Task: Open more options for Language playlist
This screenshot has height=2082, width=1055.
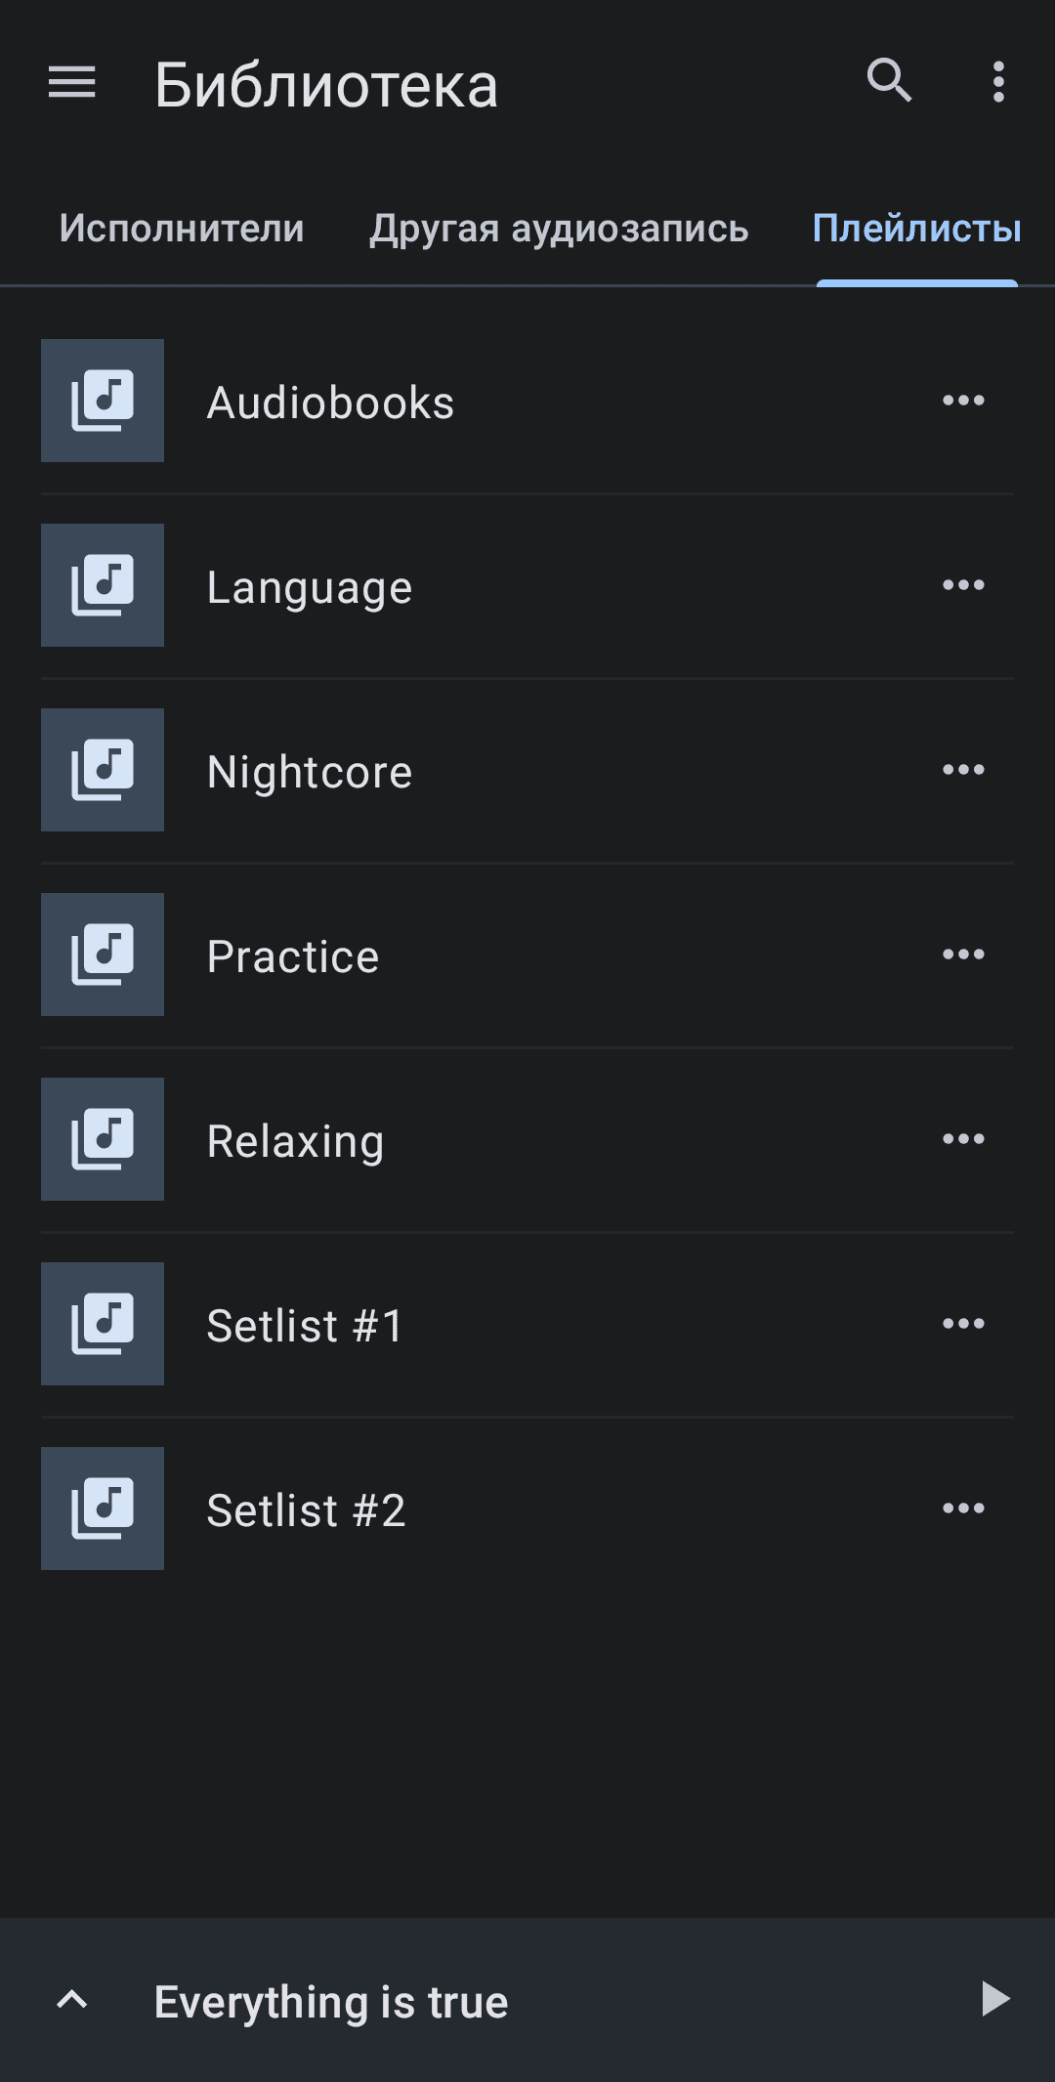Action: [x=963, y=585]
